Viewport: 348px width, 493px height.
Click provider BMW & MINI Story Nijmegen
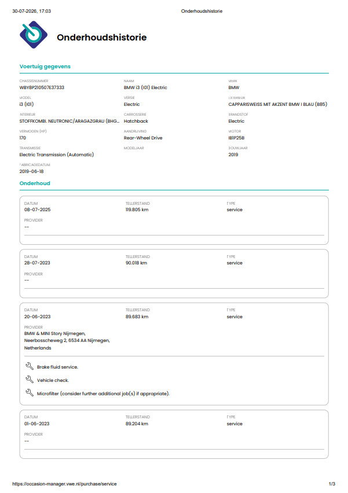[55, 333]
